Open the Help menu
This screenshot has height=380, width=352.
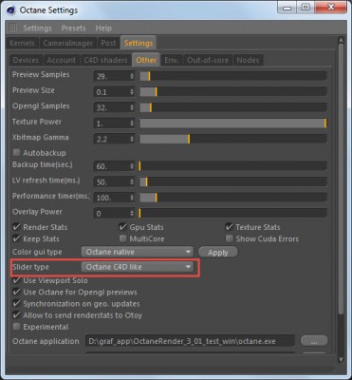coord(103,28)
